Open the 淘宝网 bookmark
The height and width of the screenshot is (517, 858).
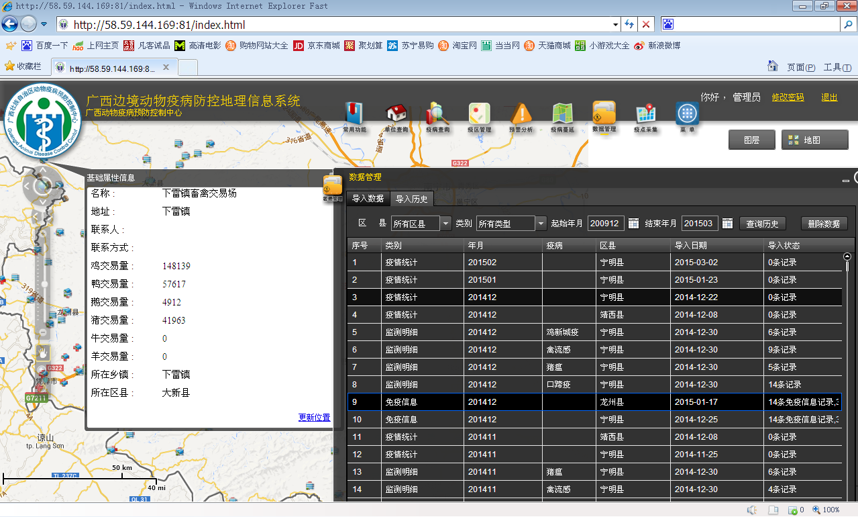458,46
